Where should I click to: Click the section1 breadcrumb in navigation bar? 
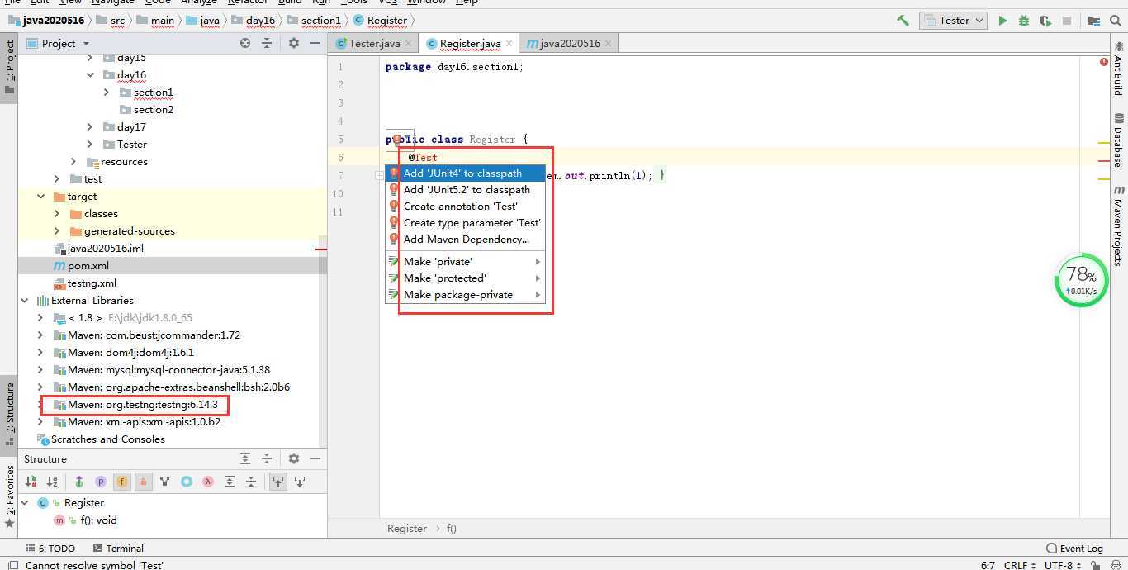click(314, 20)
